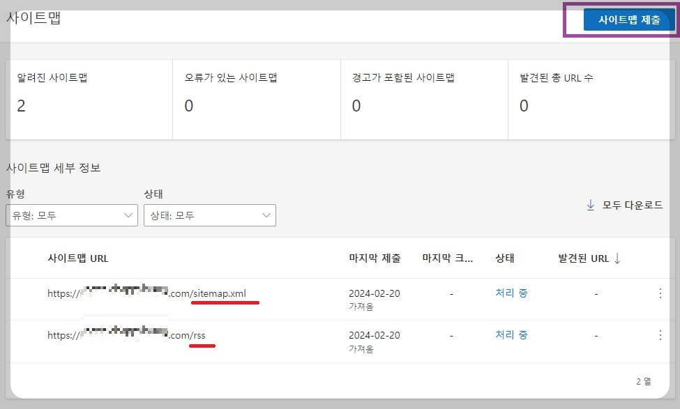Open the kebab menu on the sitemap.xml row
This screenshot has height=409, width=680.
[660, 293]
